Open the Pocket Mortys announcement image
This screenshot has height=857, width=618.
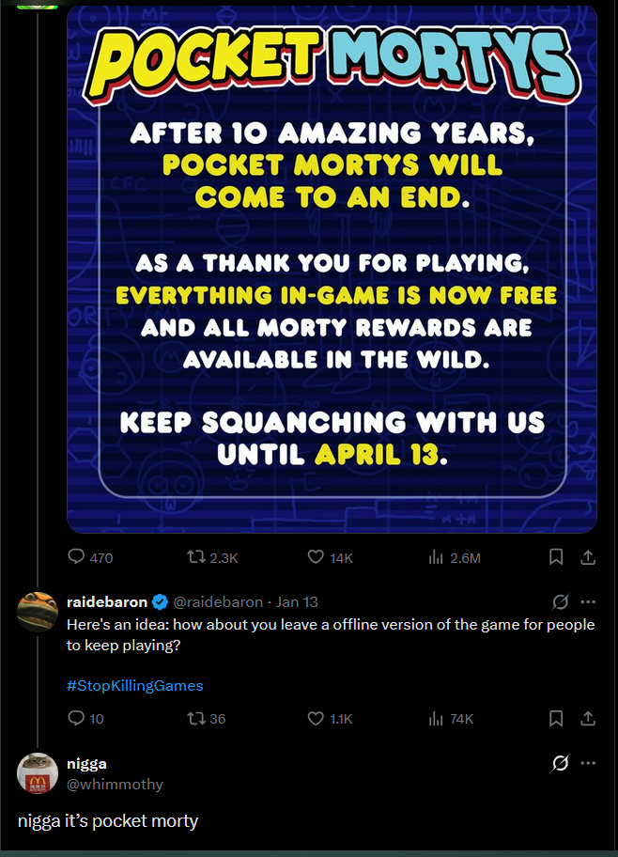pos(332,269)
